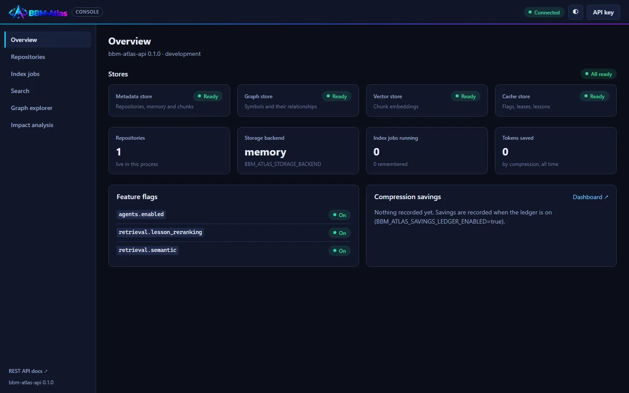Click 'Symbols and their relationships' description

[281, 107]
